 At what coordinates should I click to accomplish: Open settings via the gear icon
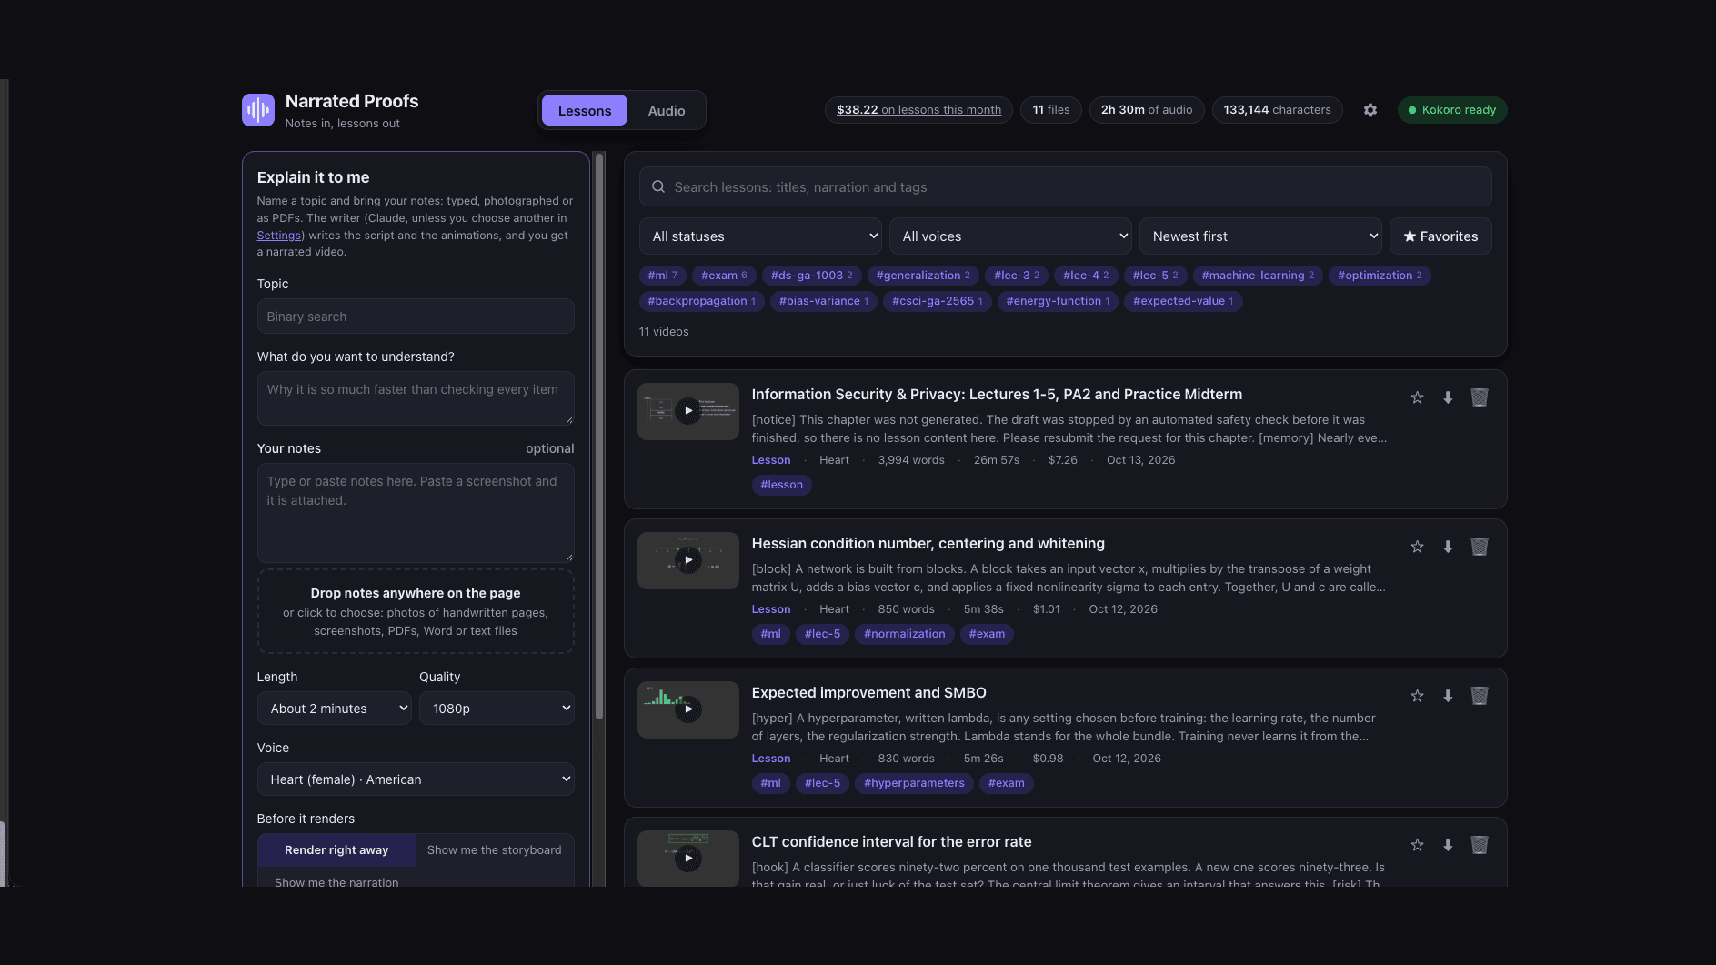pos(1370,110)
